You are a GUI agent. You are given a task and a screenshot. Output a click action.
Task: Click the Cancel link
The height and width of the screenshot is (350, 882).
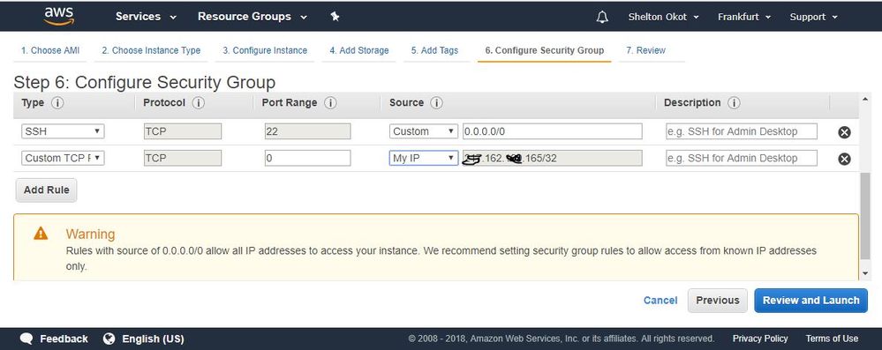[x=660, y=301]
